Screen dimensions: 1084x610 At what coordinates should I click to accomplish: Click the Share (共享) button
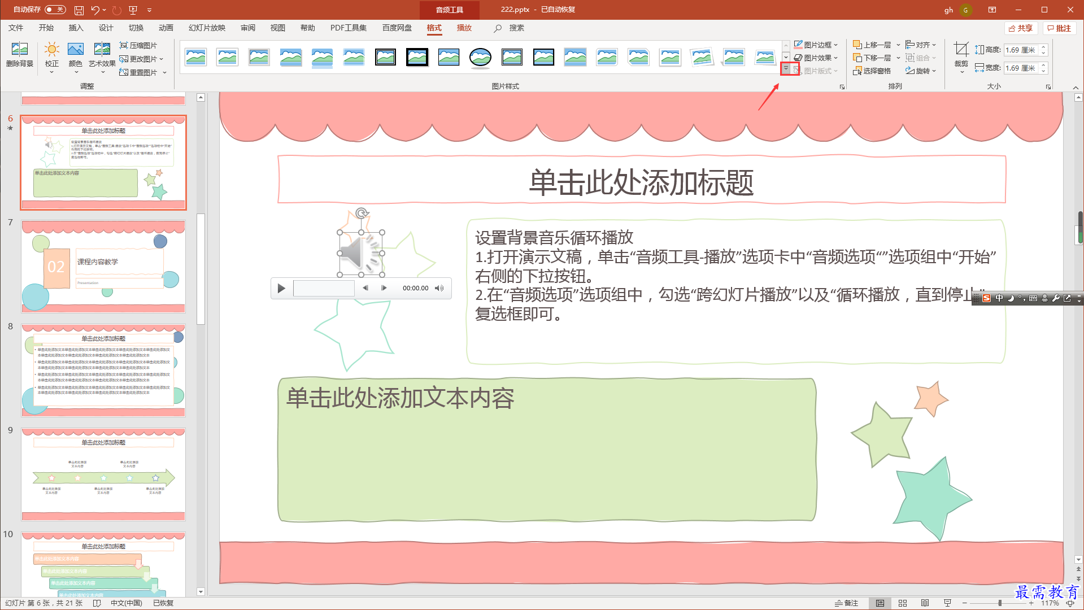tap(1021, 28)
